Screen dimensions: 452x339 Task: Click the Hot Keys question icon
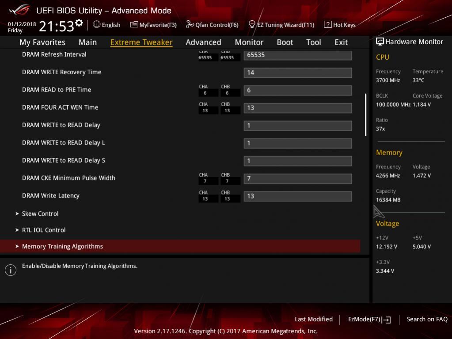[327, 24]
